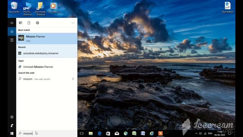
Task: Open the Notebook icon in search sidebar
Action: pyautogui.click(x=12, y=40)
